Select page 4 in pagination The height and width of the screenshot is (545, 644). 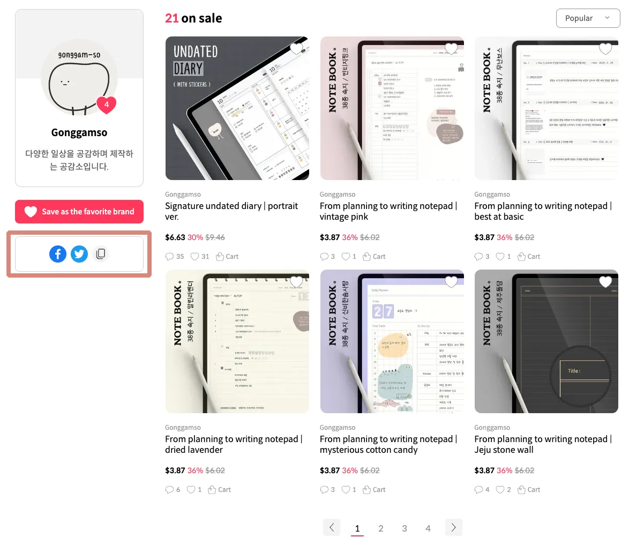(428, 528)
